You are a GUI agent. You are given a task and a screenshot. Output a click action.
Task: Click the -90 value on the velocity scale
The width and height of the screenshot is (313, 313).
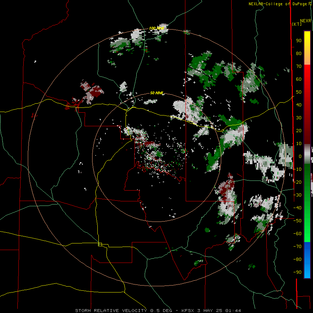pos(297,272)
